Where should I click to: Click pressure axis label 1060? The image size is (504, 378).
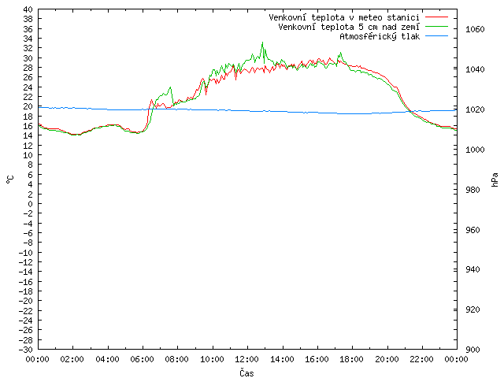[475, 30]
